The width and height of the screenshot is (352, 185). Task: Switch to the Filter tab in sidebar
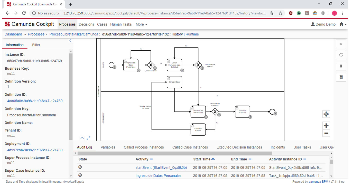pyautogui.click(x=36, y=45)
